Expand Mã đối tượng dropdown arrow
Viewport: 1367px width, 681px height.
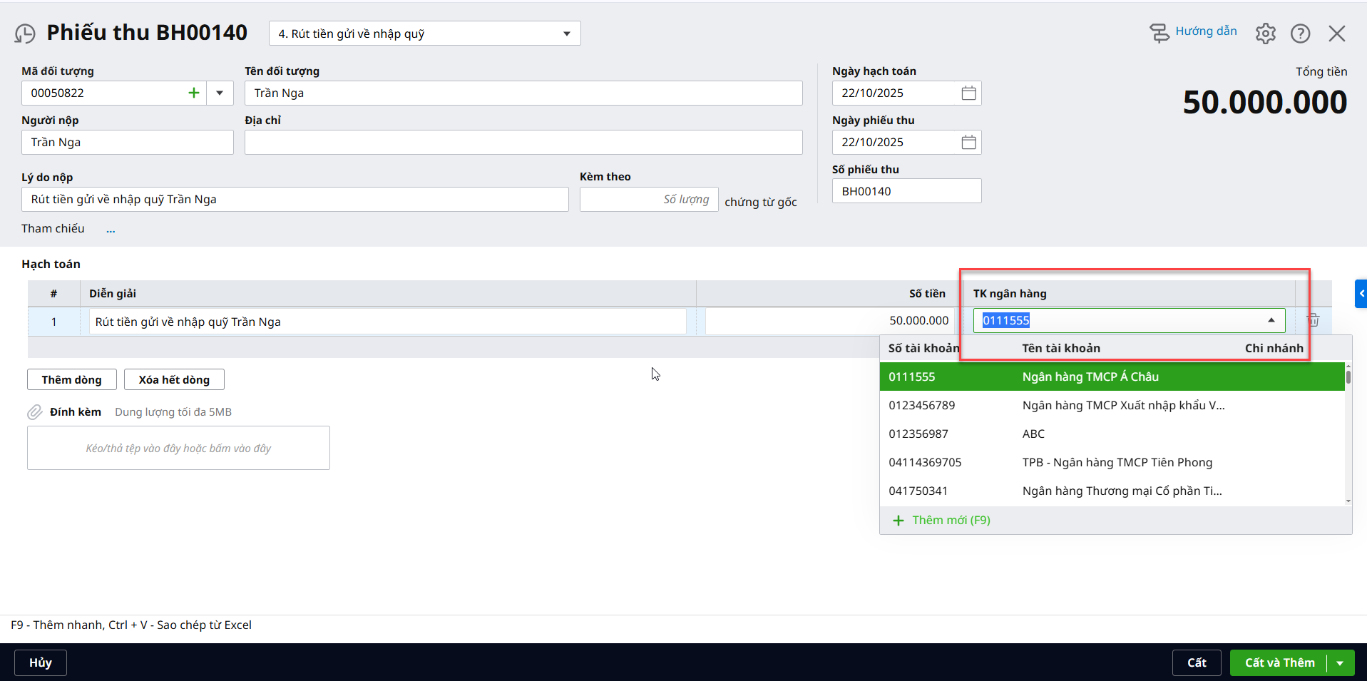pos(220,93)
